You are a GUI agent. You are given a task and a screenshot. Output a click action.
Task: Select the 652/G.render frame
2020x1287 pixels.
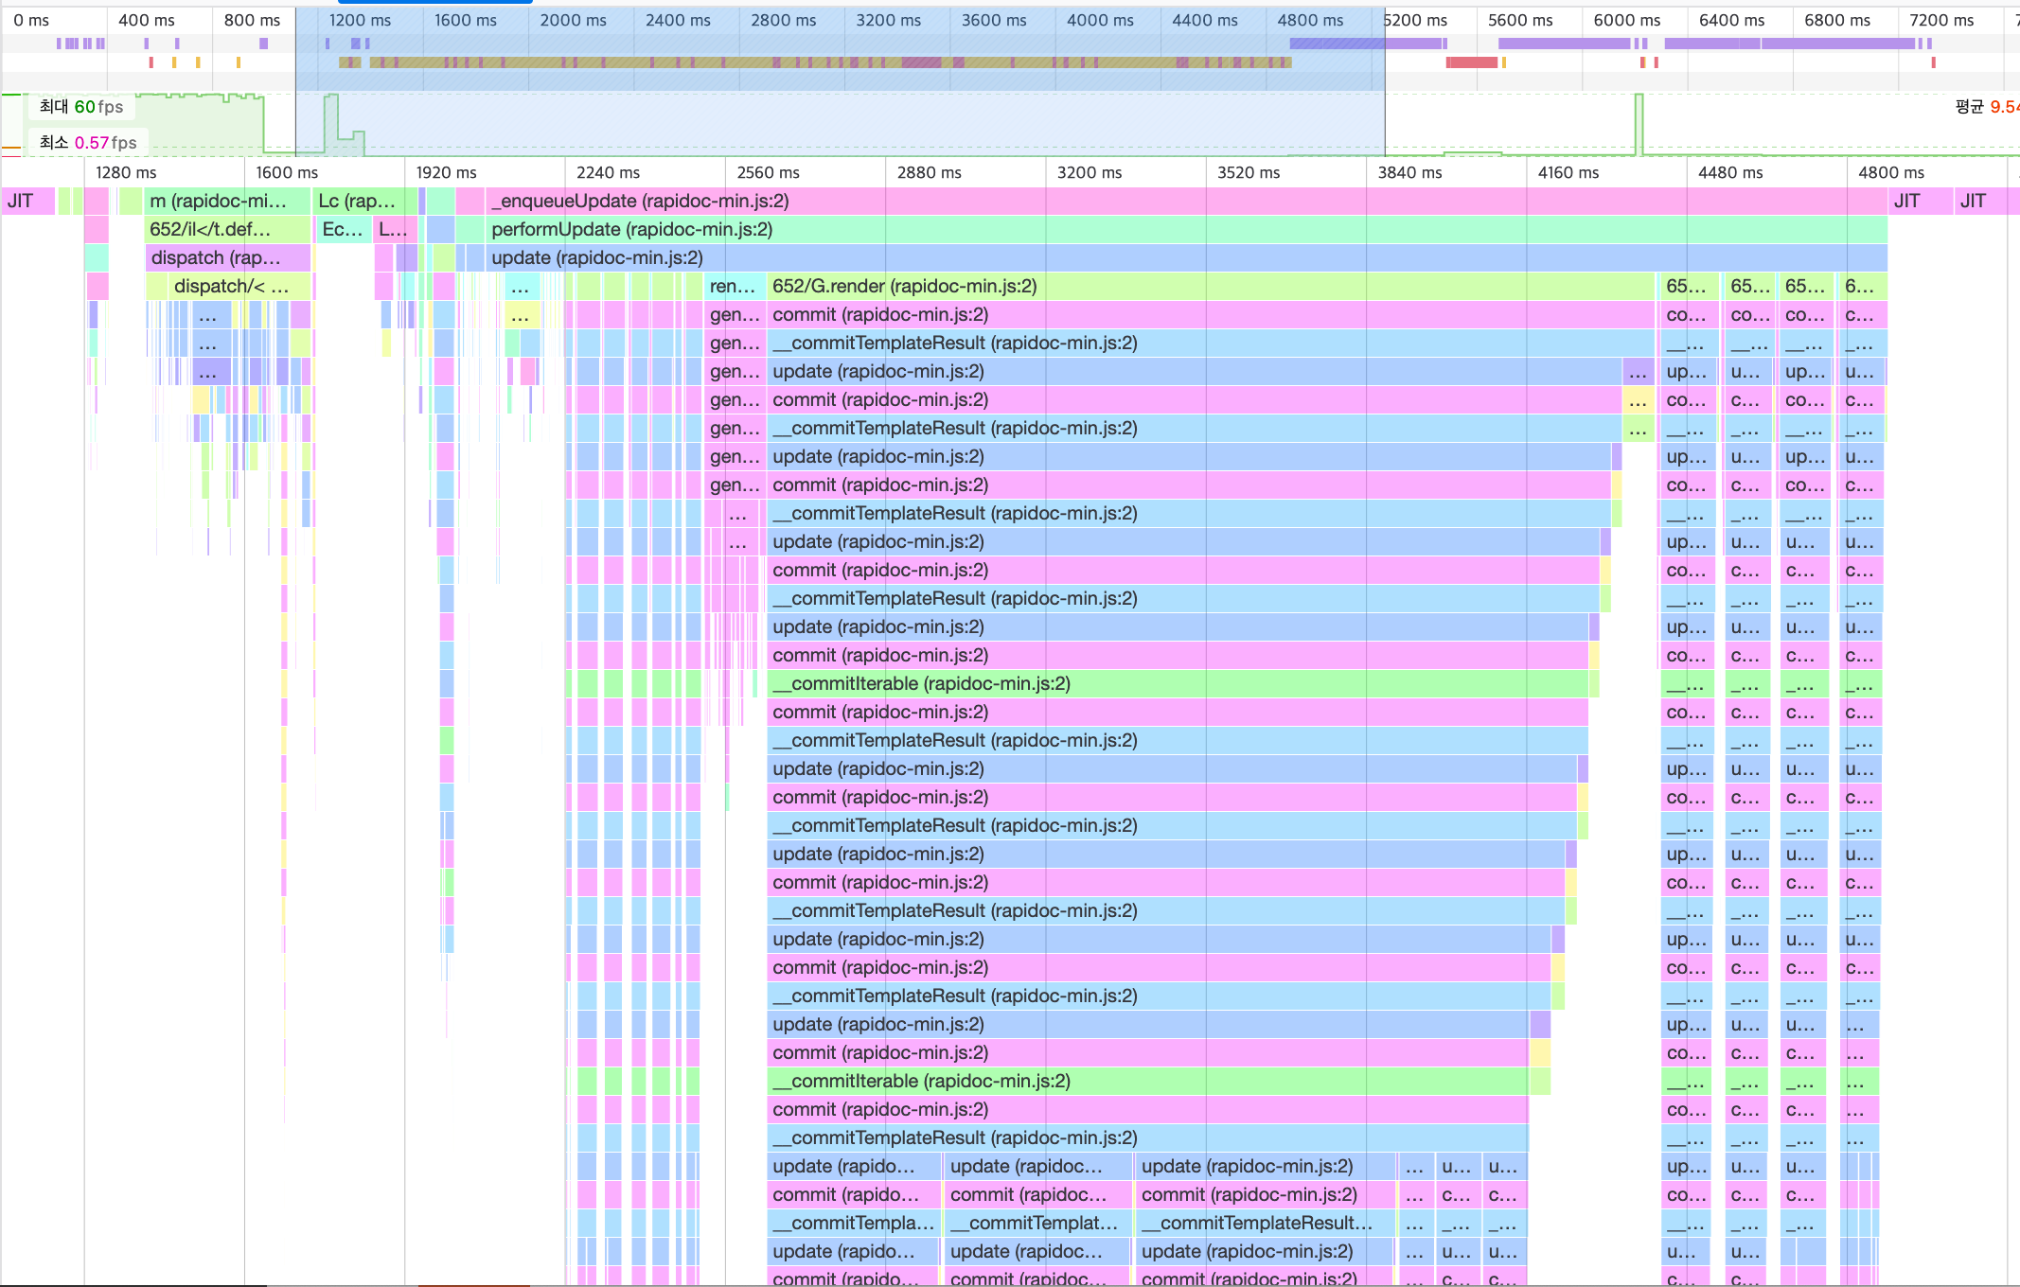coord(904,286)
